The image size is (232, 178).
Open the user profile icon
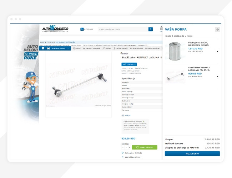tap(161, 28)
